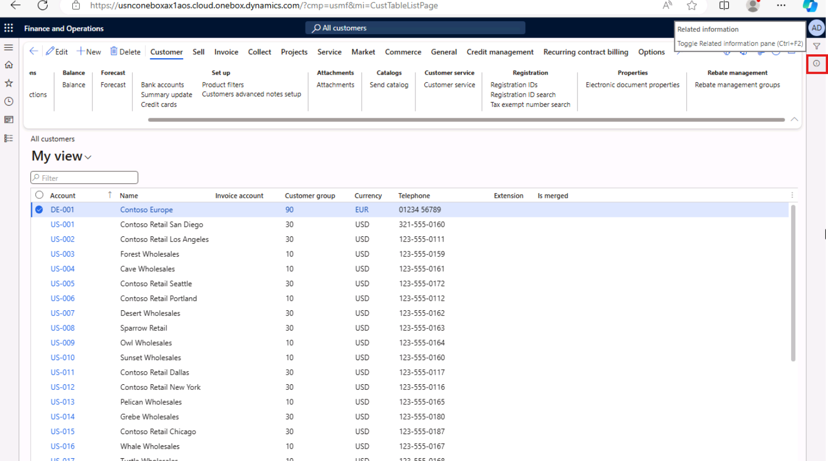This screenshot has height=461, width=828.
Task: Expand the hamburger navigation pane
Action: [8, 48]
